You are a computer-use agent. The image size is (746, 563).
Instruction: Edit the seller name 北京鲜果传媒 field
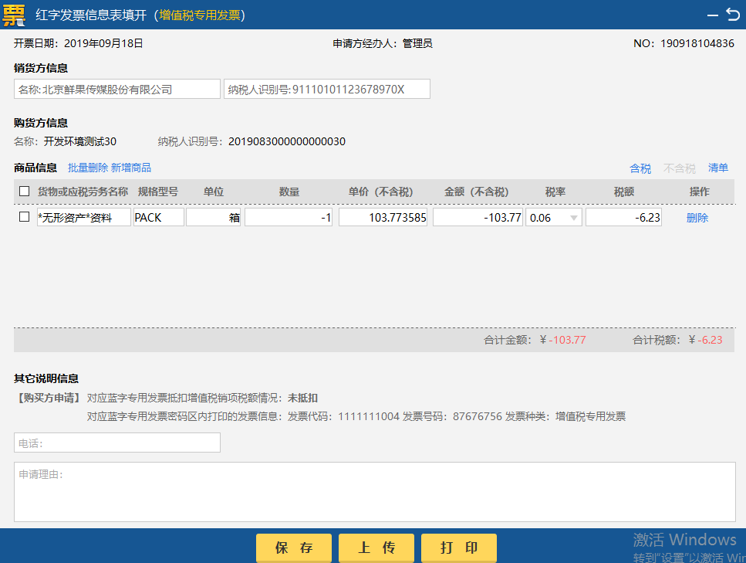(116, 88)
